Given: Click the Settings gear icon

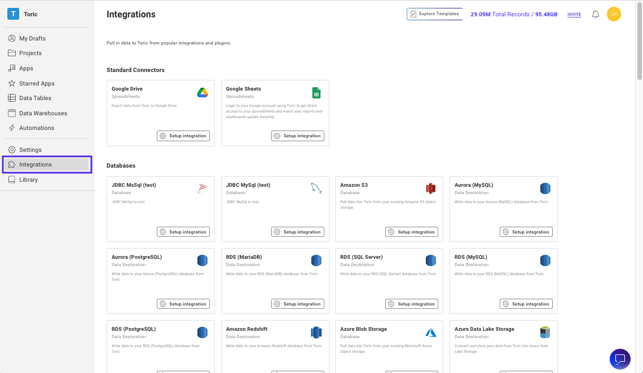Looking at the screenshot, I should pos(12,149).
